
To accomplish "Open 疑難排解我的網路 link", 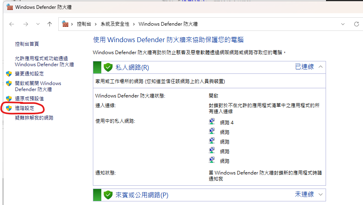I will click(34, 118).
